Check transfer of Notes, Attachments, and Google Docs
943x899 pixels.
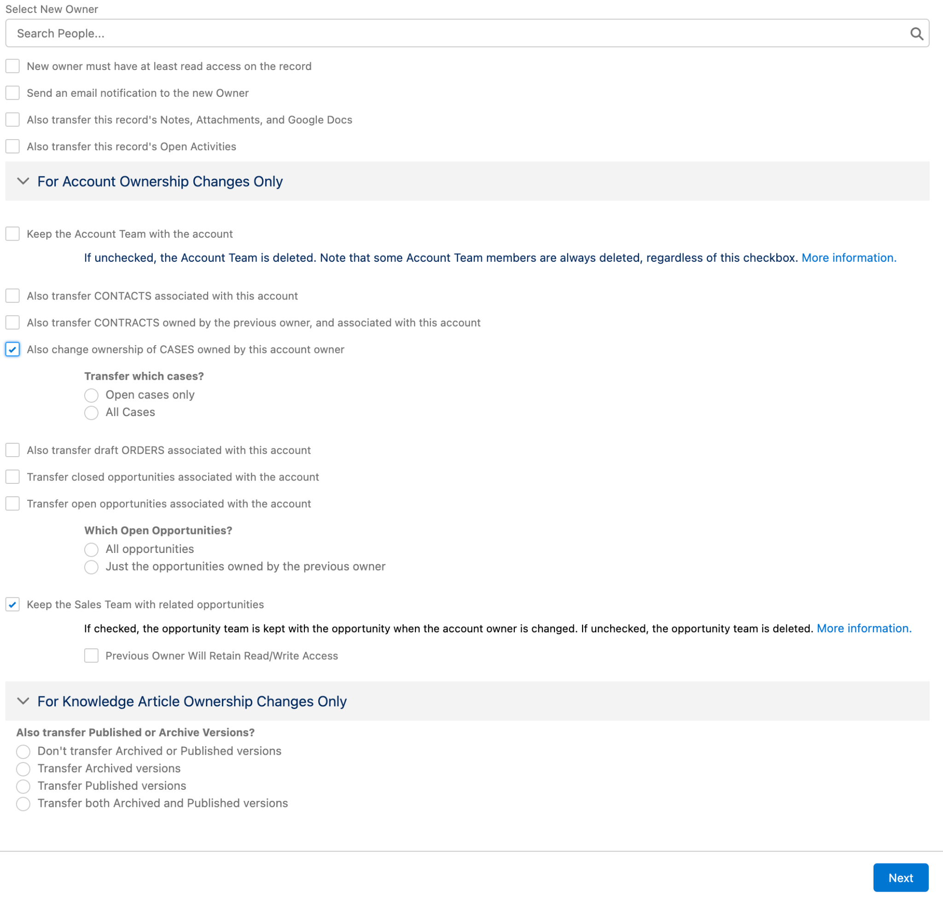[x=12, y=120]
